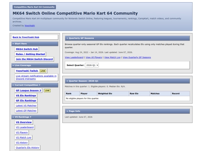Open Quarterly Elo History in sidebar
This screenshot has height=151, width=202.
pyautogui.click(x=28, y=148)
